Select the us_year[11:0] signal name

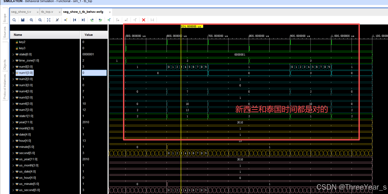click(28, 159)
